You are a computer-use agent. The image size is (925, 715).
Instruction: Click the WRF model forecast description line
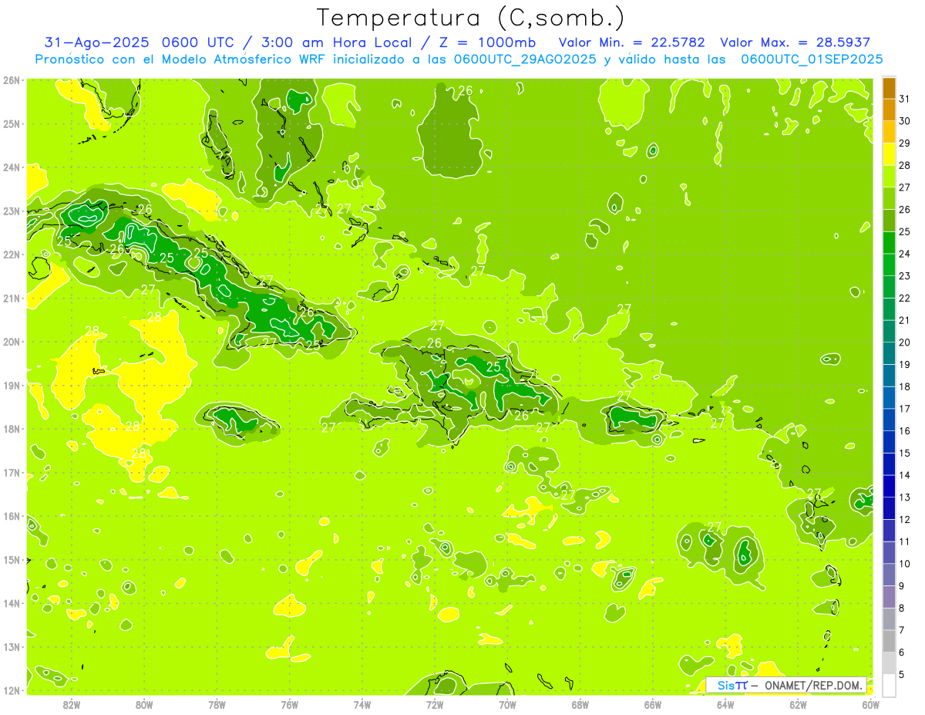[459, 59]
